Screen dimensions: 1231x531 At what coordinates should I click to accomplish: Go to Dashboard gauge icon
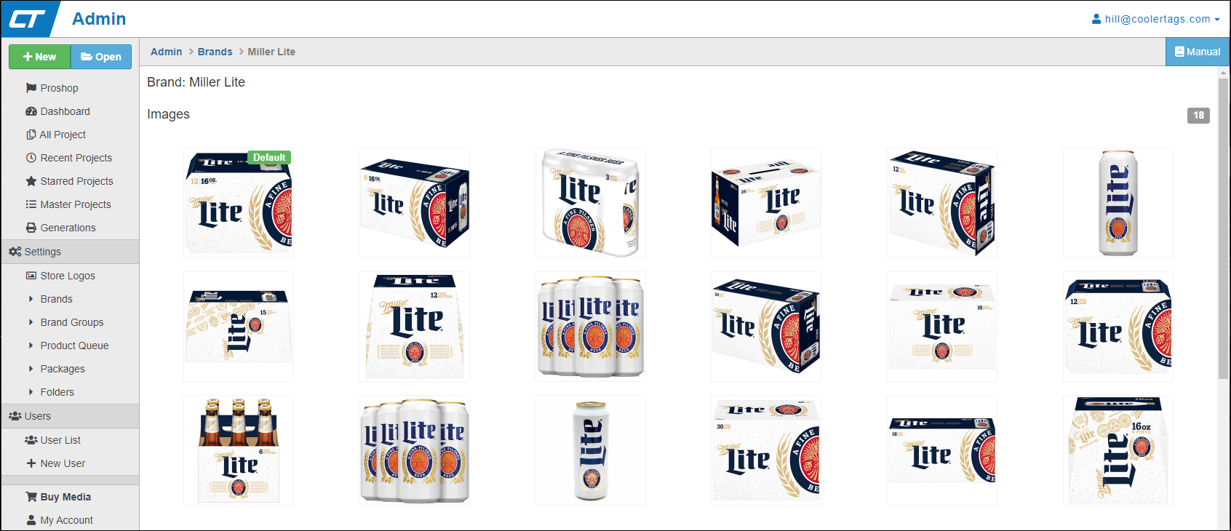click(x=31, y=111)
